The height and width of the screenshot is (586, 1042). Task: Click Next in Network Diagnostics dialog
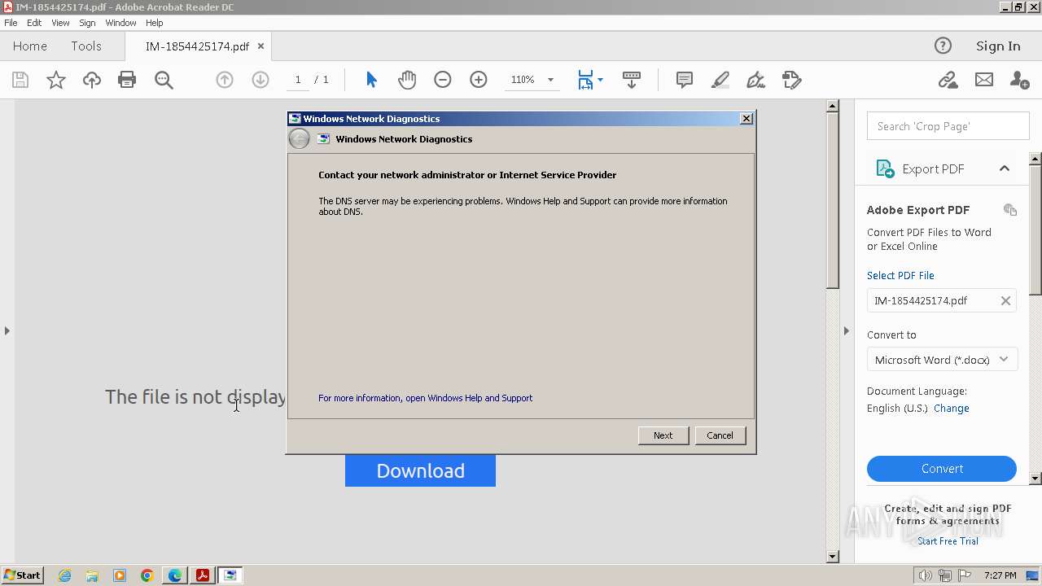click(663, 435)
